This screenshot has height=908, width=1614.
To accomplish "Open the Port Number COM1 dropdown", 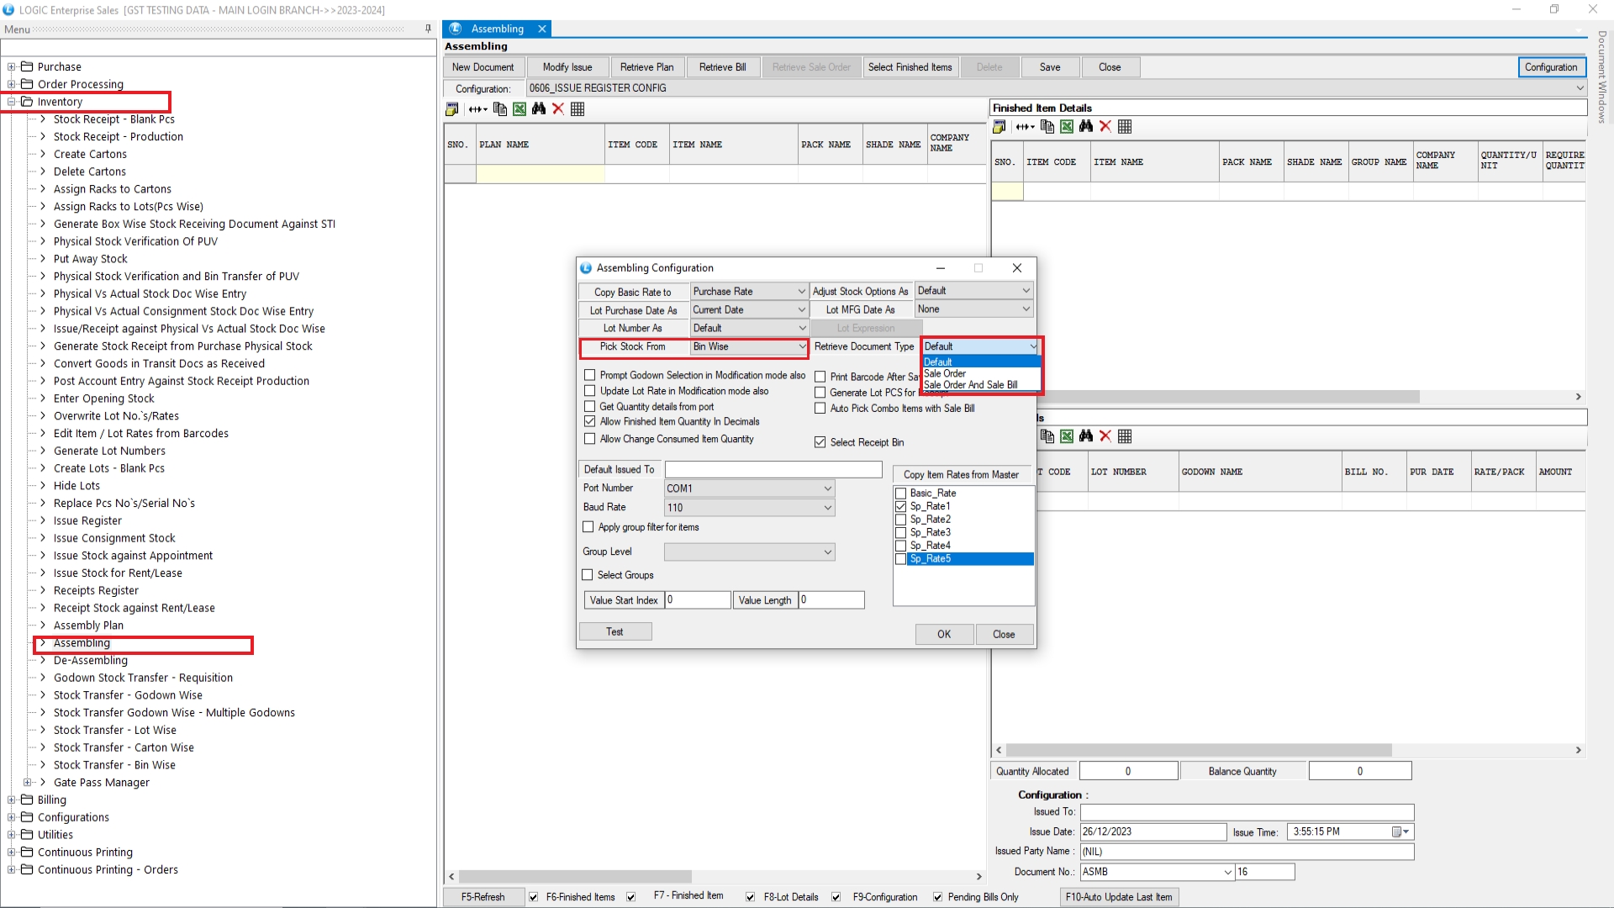I will 827,488.
